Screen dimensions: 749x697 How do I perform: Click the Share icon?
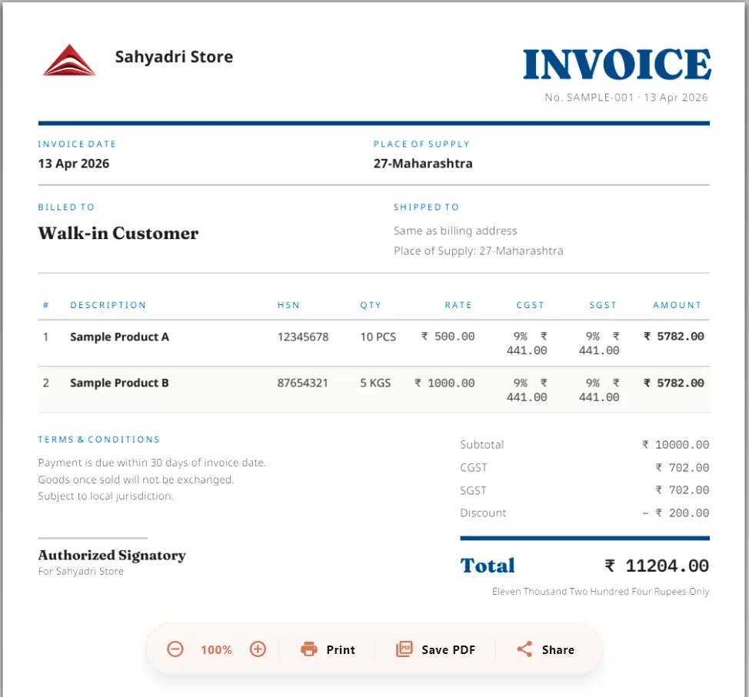tap(525, 649)
